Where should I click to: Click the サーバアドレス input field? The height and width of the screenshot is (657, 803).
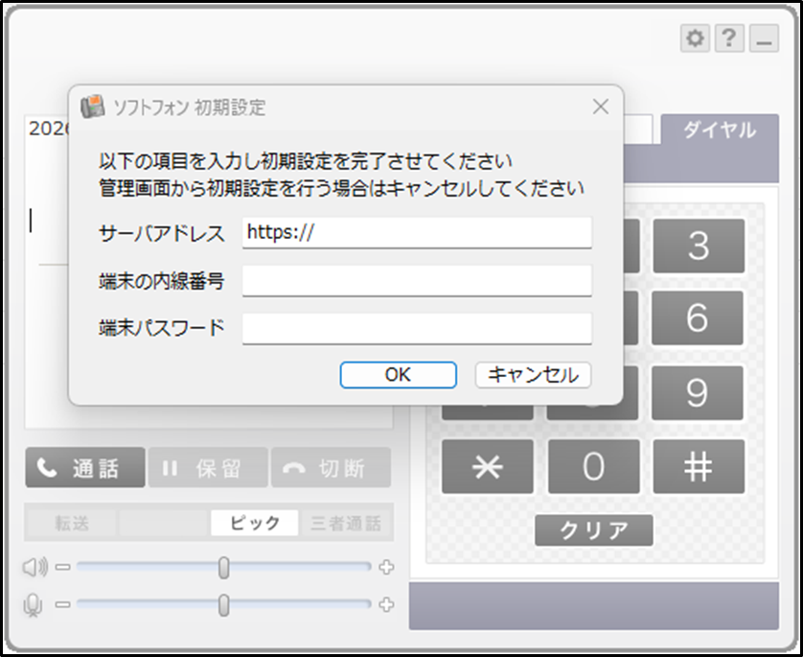point(417,232)
